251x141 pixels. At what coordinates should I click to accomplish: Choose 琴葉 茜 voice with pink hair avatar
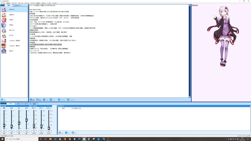pos(14,20)
